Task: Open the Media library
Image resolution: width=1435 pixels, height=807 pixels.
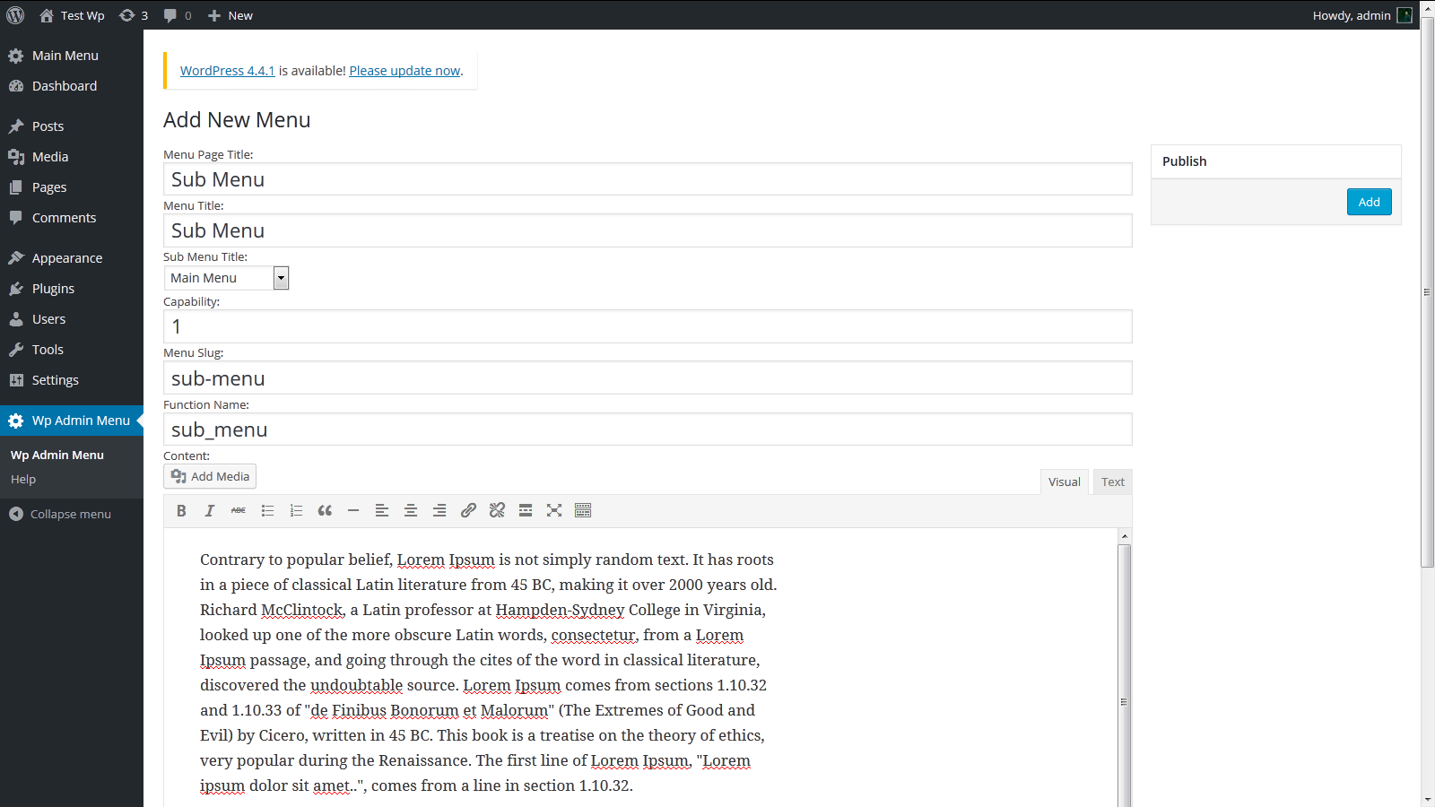Action: 72,157
